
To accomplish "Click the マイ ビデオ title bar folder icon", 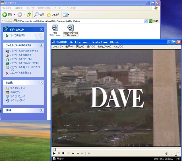I will point(2,3).
